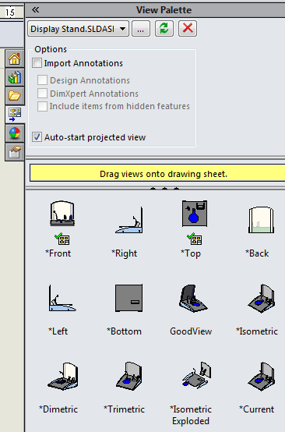This screenshot has width=285, height=432.
Task: Select the *Bottom view thumbnail
Action: [x=128, y=298]
